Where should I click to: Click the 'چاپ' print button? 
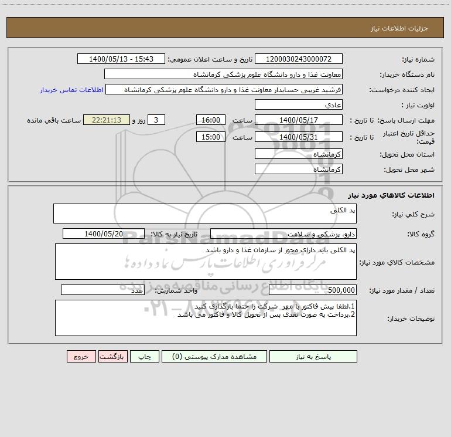pyautogui.click(x=145, y=356)
